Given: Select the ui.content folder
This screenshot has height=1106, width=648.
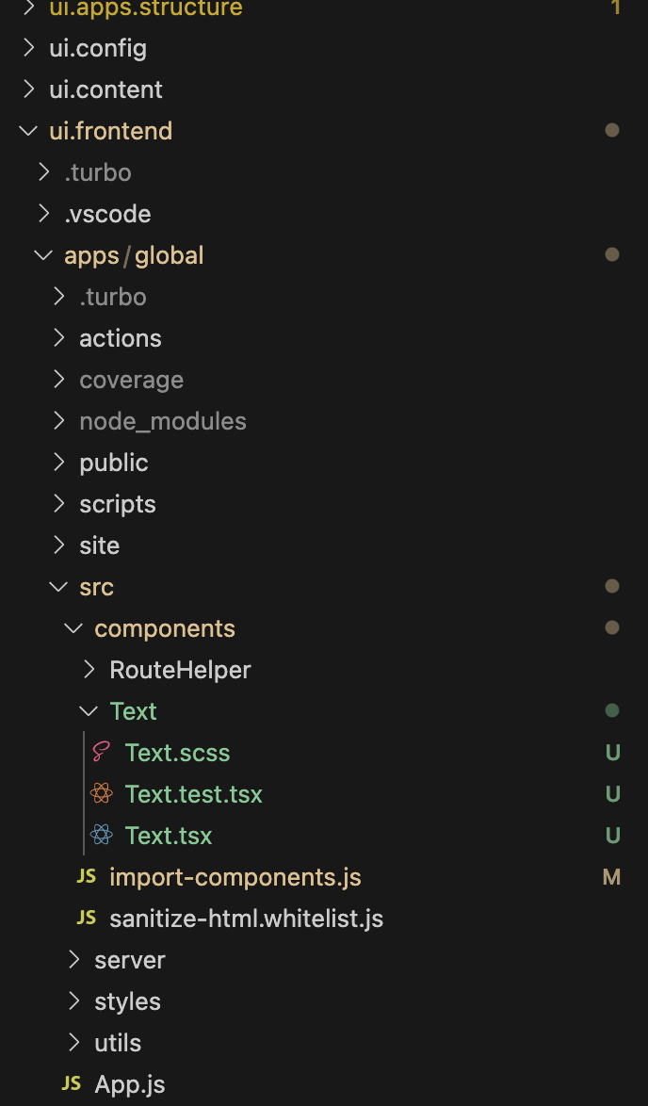Looking at the screenshot, I should pos(105,89).
